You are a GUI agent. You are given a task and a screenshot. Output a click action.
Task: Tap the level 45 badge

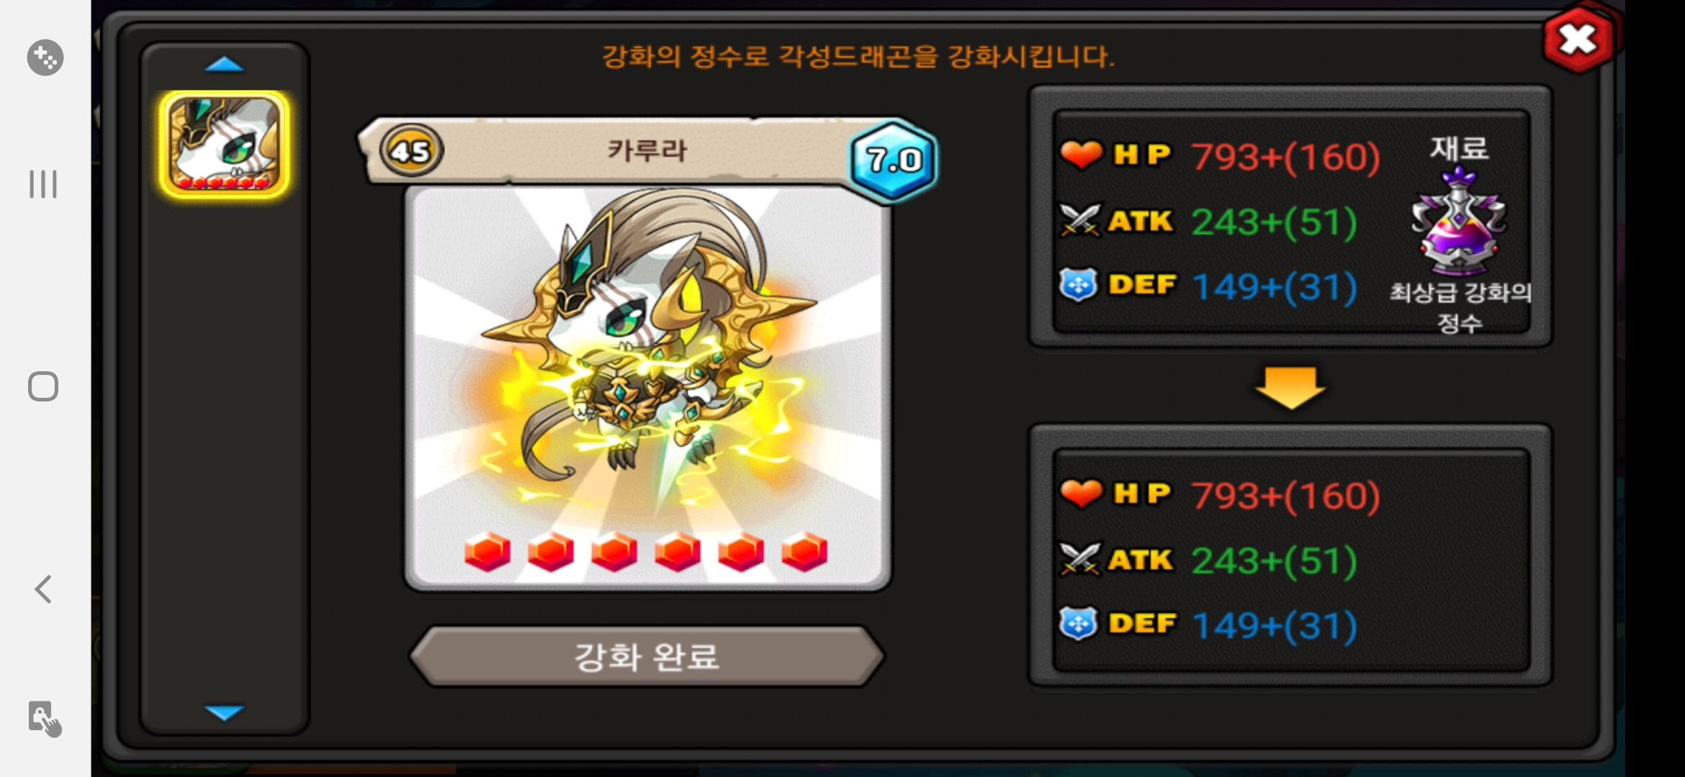pos(410,150)
